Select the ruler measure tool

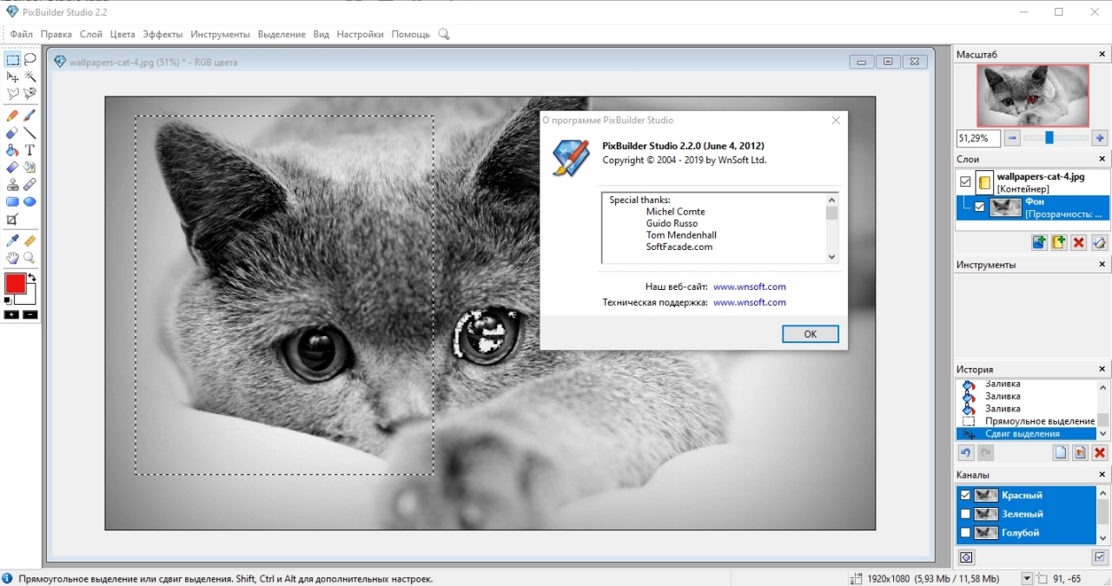coord(30,240)
